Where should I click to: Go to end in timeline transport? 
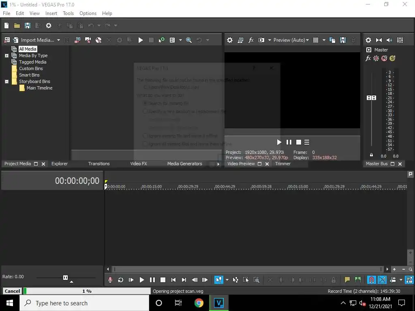click(184, 280)
